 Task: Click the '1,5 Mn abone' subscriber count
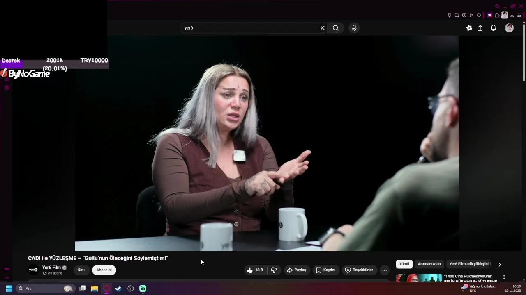52,273
